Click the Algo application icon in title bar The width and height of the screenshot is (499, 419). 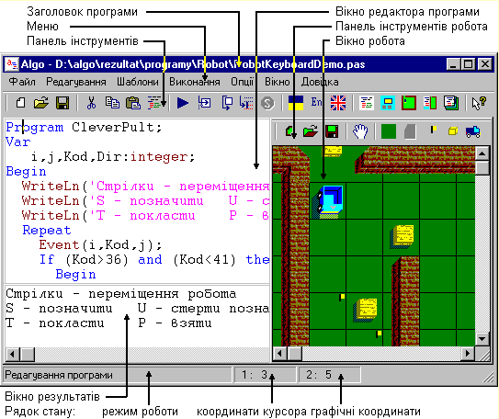[12, 64]
